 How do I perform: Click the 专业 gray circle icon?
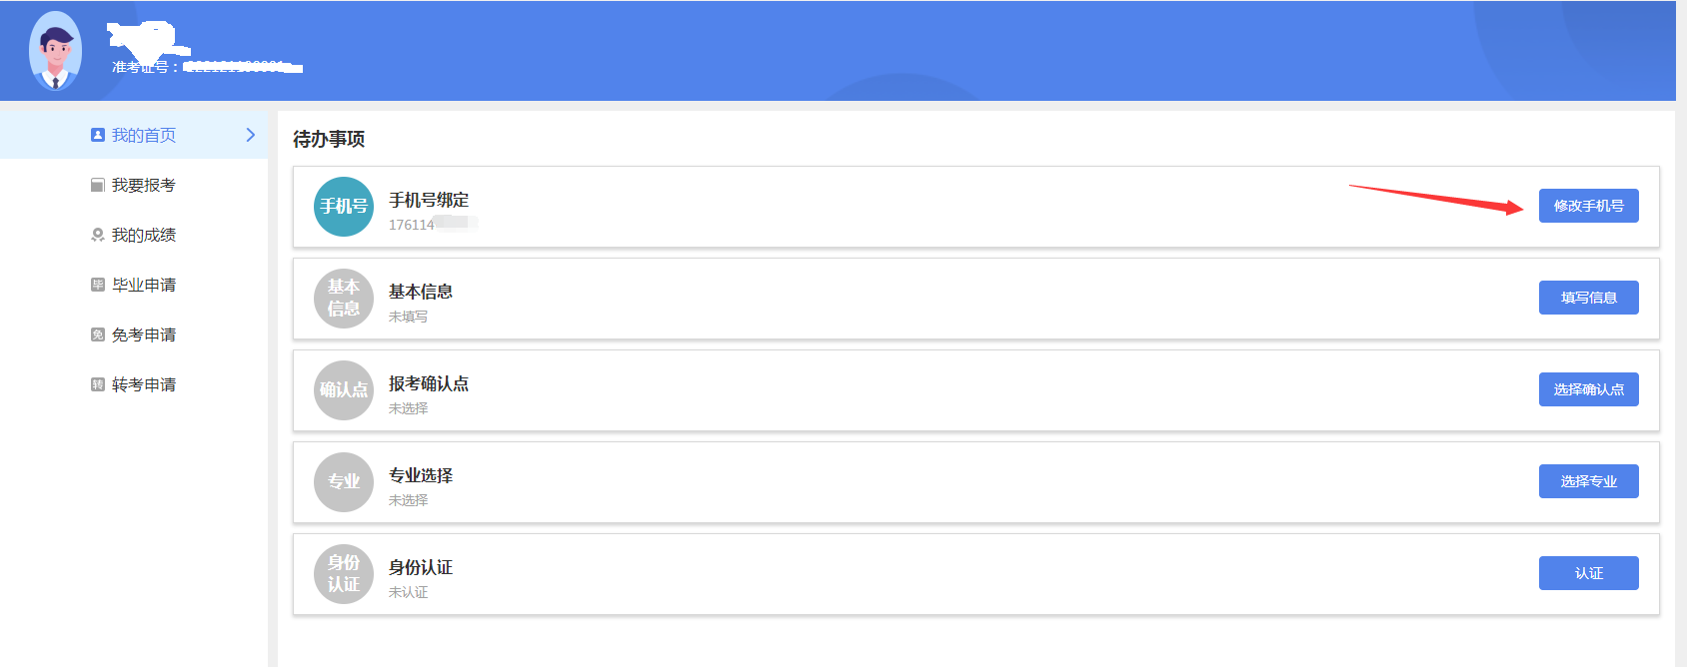coord(344,482)
